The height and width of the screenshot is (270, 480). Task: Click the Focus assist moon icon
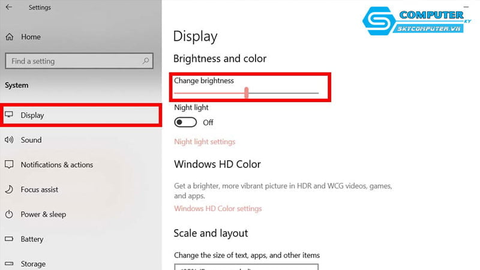(x=9, y=190)
